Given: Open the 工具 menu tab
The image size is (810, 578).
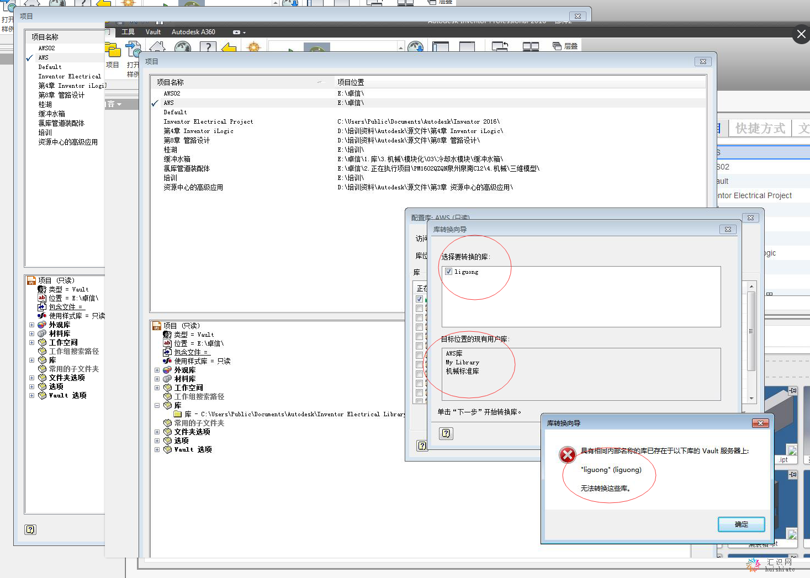Looking at the screenshot, I should click(128, 32).
